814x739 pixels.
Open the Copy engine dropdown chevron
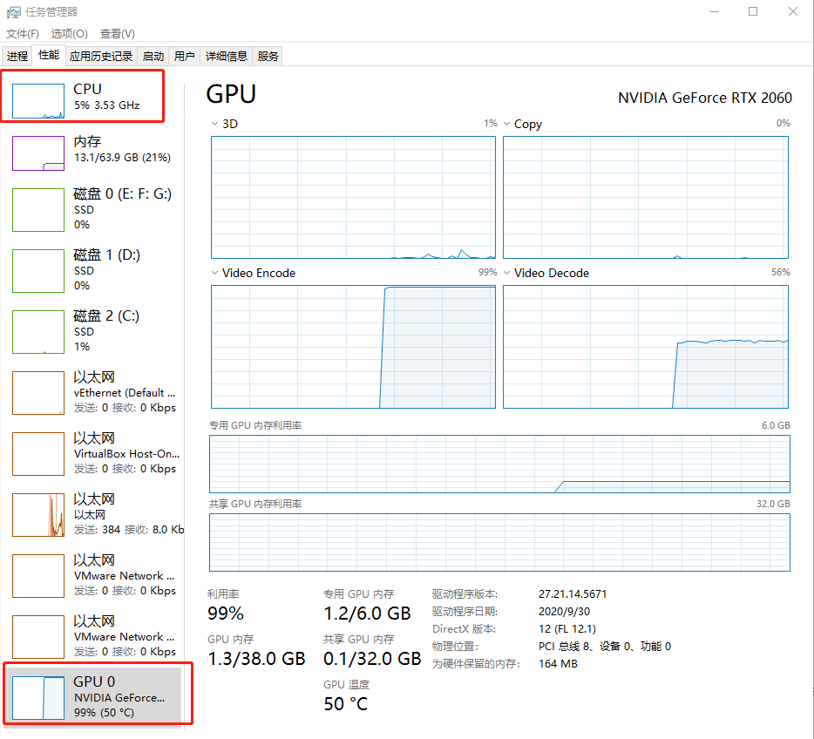[x=506, y=124]
